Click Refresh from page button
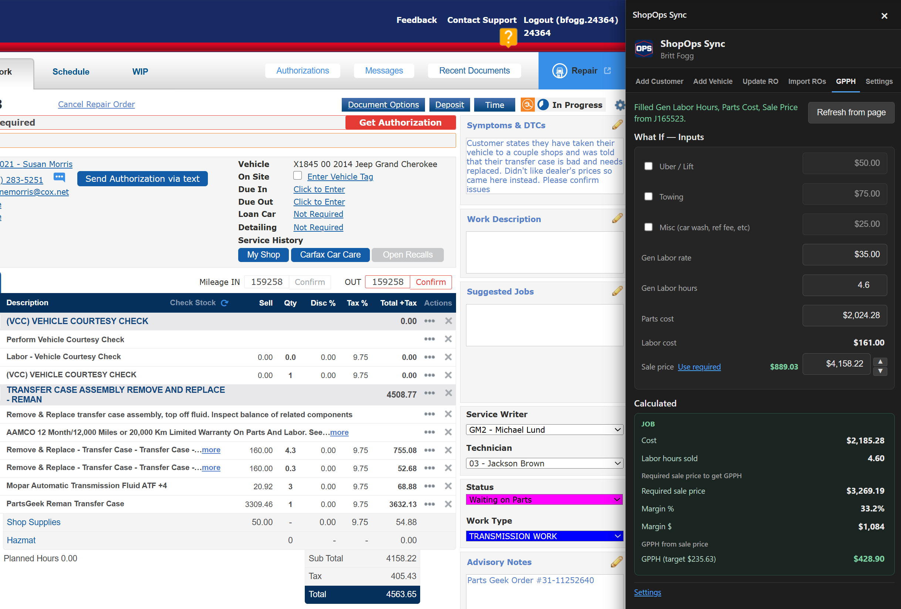Viewport: 901px width, 609px height. [851, 112]
